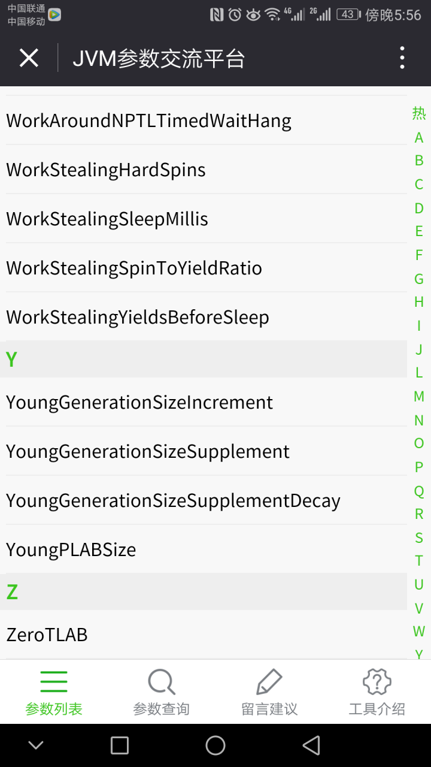
Task: Tap Android recent apps square button
Action: point(120,745)
